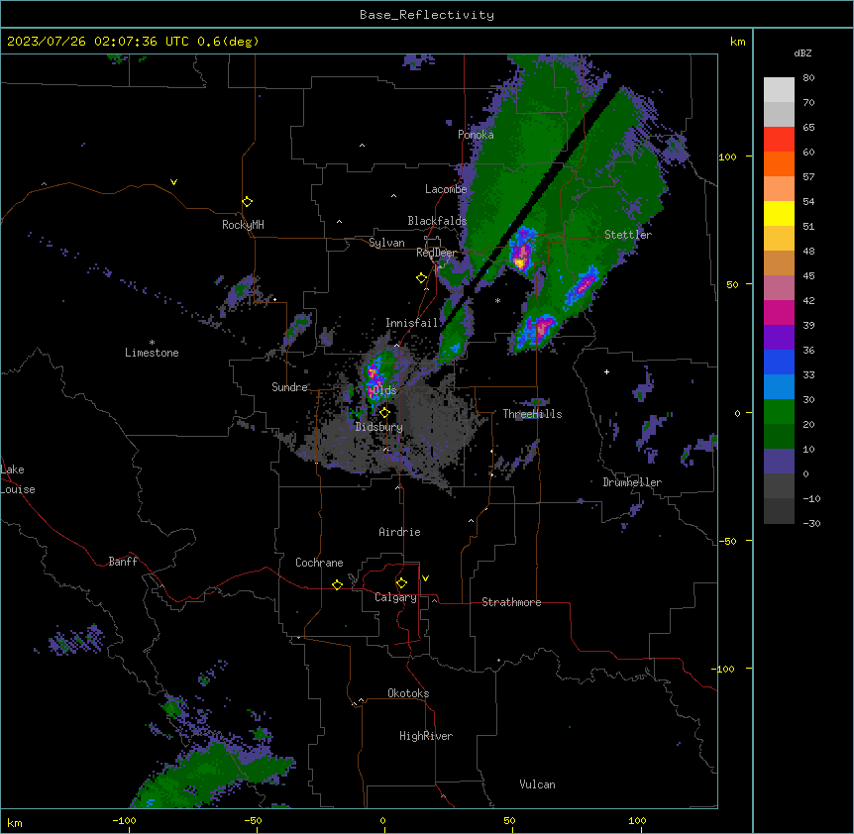Viewport: 854px width, 834px height.
Task: Click the ThreeHills label
Action: tap(532, 414)
